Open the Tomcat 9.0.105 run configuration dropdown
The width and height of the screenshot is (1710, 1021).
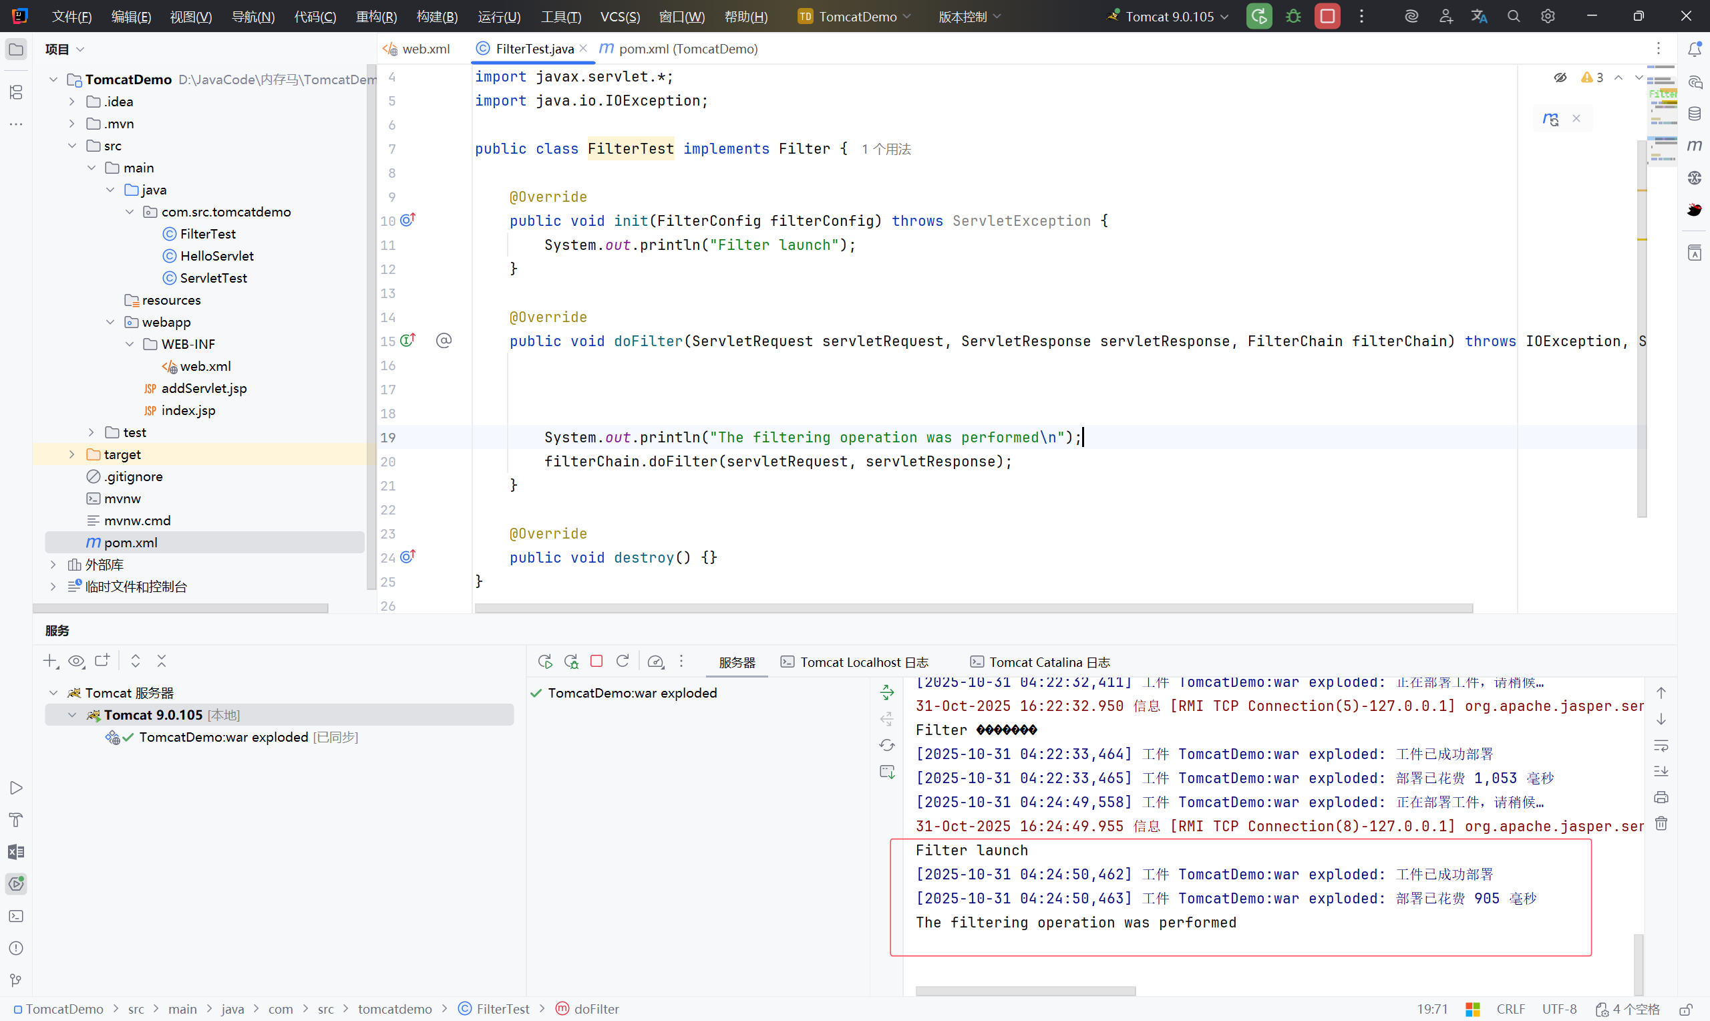tap(1169, 17)
